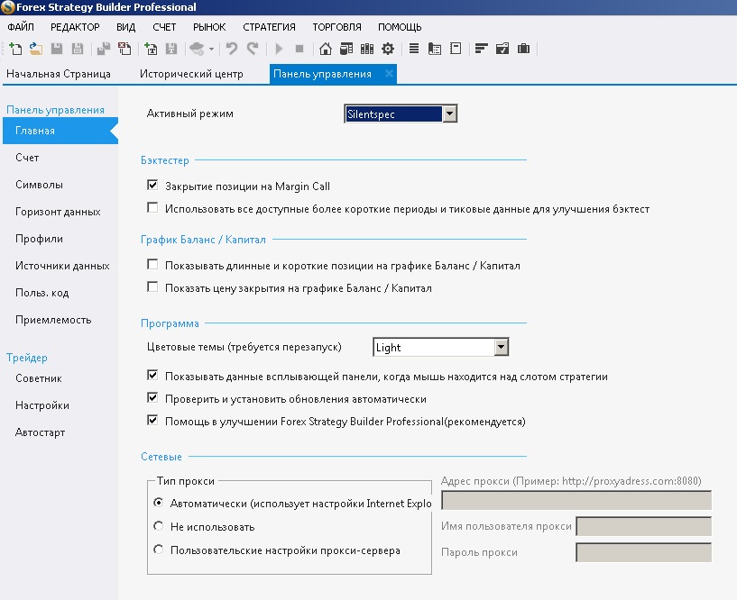The width and height of the screenshot is (737, 600).
Task: Select the Автоматически proxy radio button
Action: [x=159, y=503]
